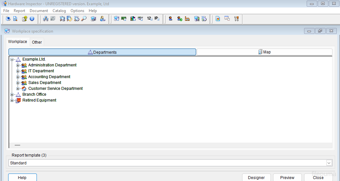Click the green circuit board icon
The width and height of the screenshot is (340, 181).
[124, 19]
